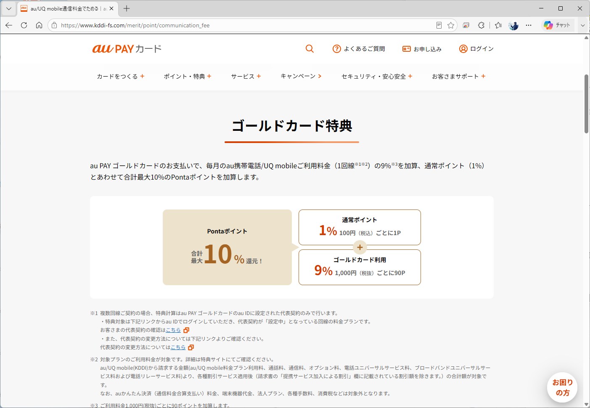Click the question mark icon by よくあるご質問
The height and width of the screenshot is (408, 590).
tap(336, 49)
